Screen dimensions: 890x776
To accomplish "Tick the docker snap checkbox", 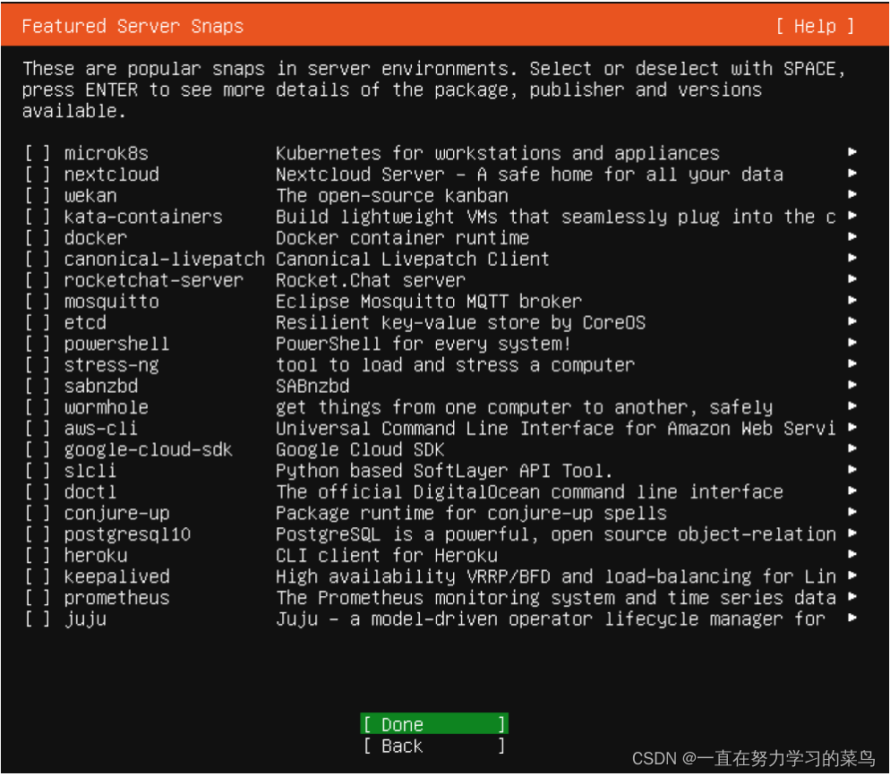I will [x=38, y=238].
